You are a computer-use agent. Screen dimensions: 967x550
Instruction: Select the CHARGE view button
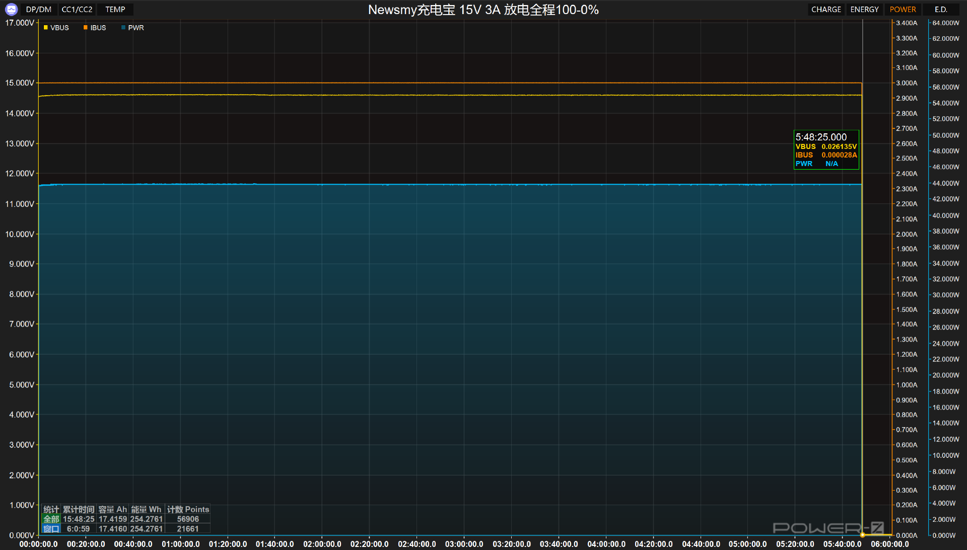point(826,9)
